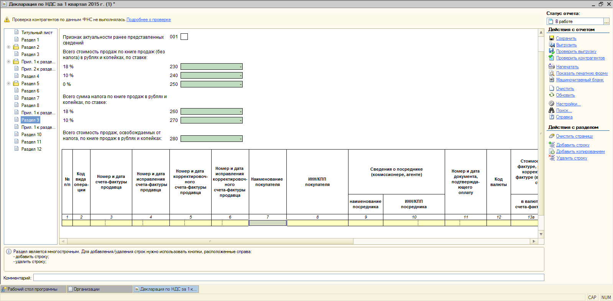Click the Справка help icon
613x301 pixels.
551,117
